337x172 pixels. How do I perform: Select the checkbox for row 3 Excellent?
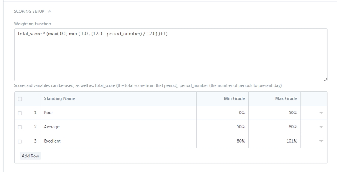[x=20, y=141]
